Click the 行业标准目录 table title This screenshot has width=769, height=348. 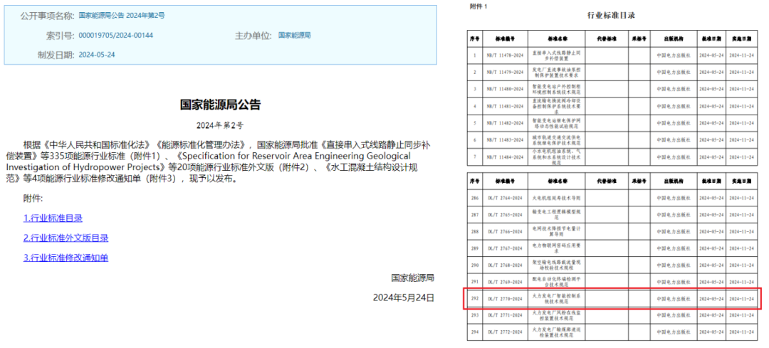[611, 16]
